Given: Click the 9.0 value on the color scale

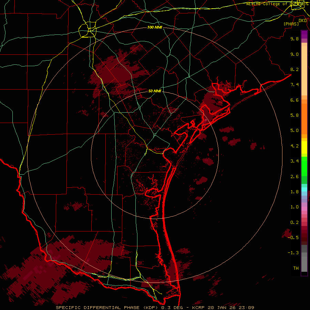Looking at the screenshot, I should (294, 54).
